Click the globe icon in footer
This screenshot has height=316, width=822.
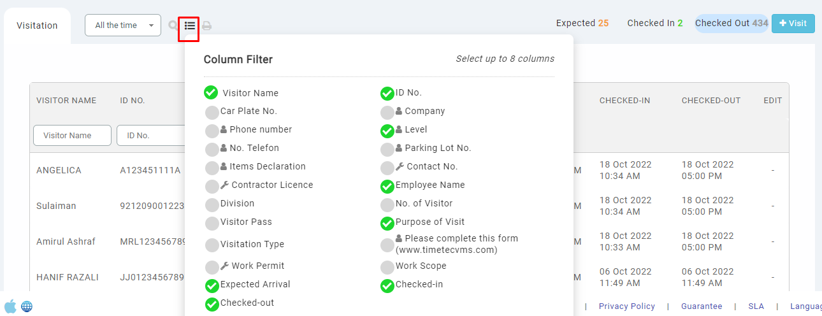[x=27, y=306]
